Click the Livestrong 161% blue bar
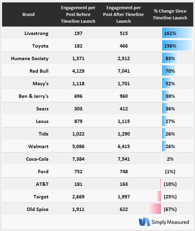The height and width of the screenshot is (231, 195). point(177,33)
